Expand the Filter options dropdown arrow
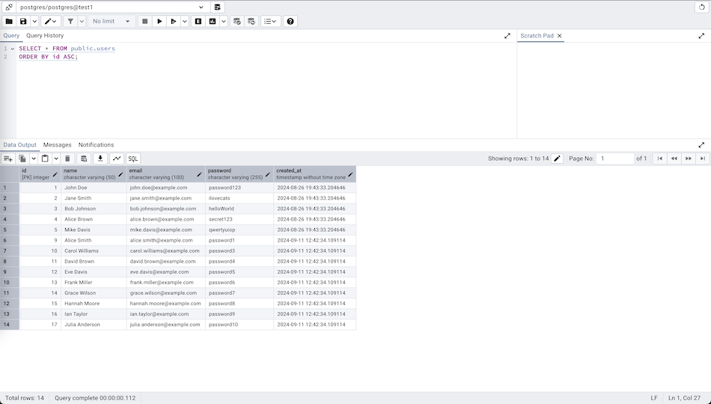Screen dimensions: 711x404 (82, 22)
